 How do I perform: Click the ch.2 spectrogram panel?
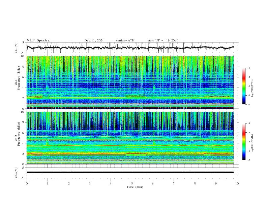tap(130, 138)
